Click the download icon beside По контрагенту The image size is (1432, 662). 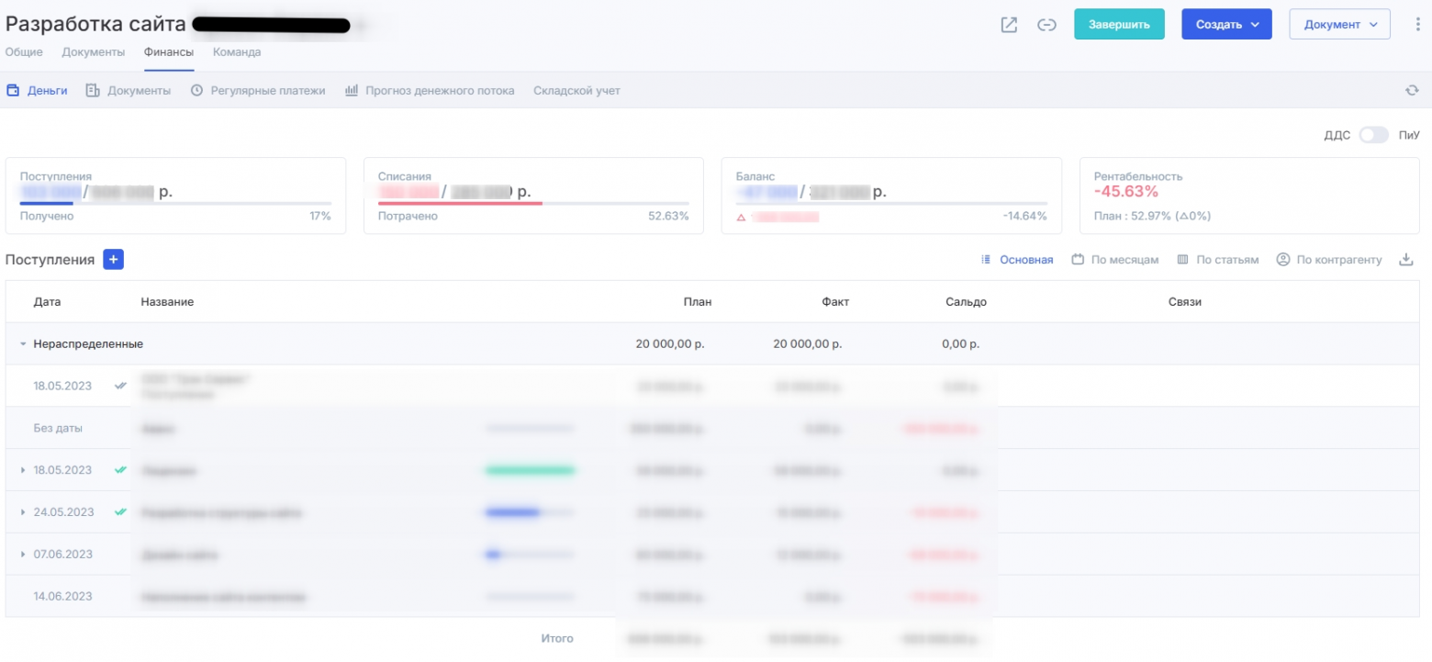1405,260
